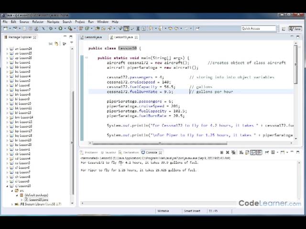This screenshot has height=229, width=306.
Task: Toggle Show Console on Standard Error
Action: tap(259, 153)
